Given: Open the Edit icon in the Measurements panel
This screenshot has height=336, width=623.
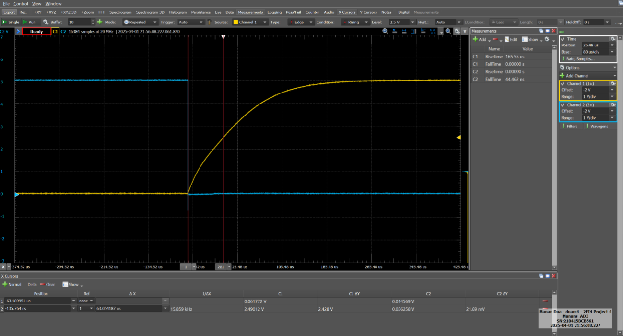Looking at the screenshot, I should [508, 39].
